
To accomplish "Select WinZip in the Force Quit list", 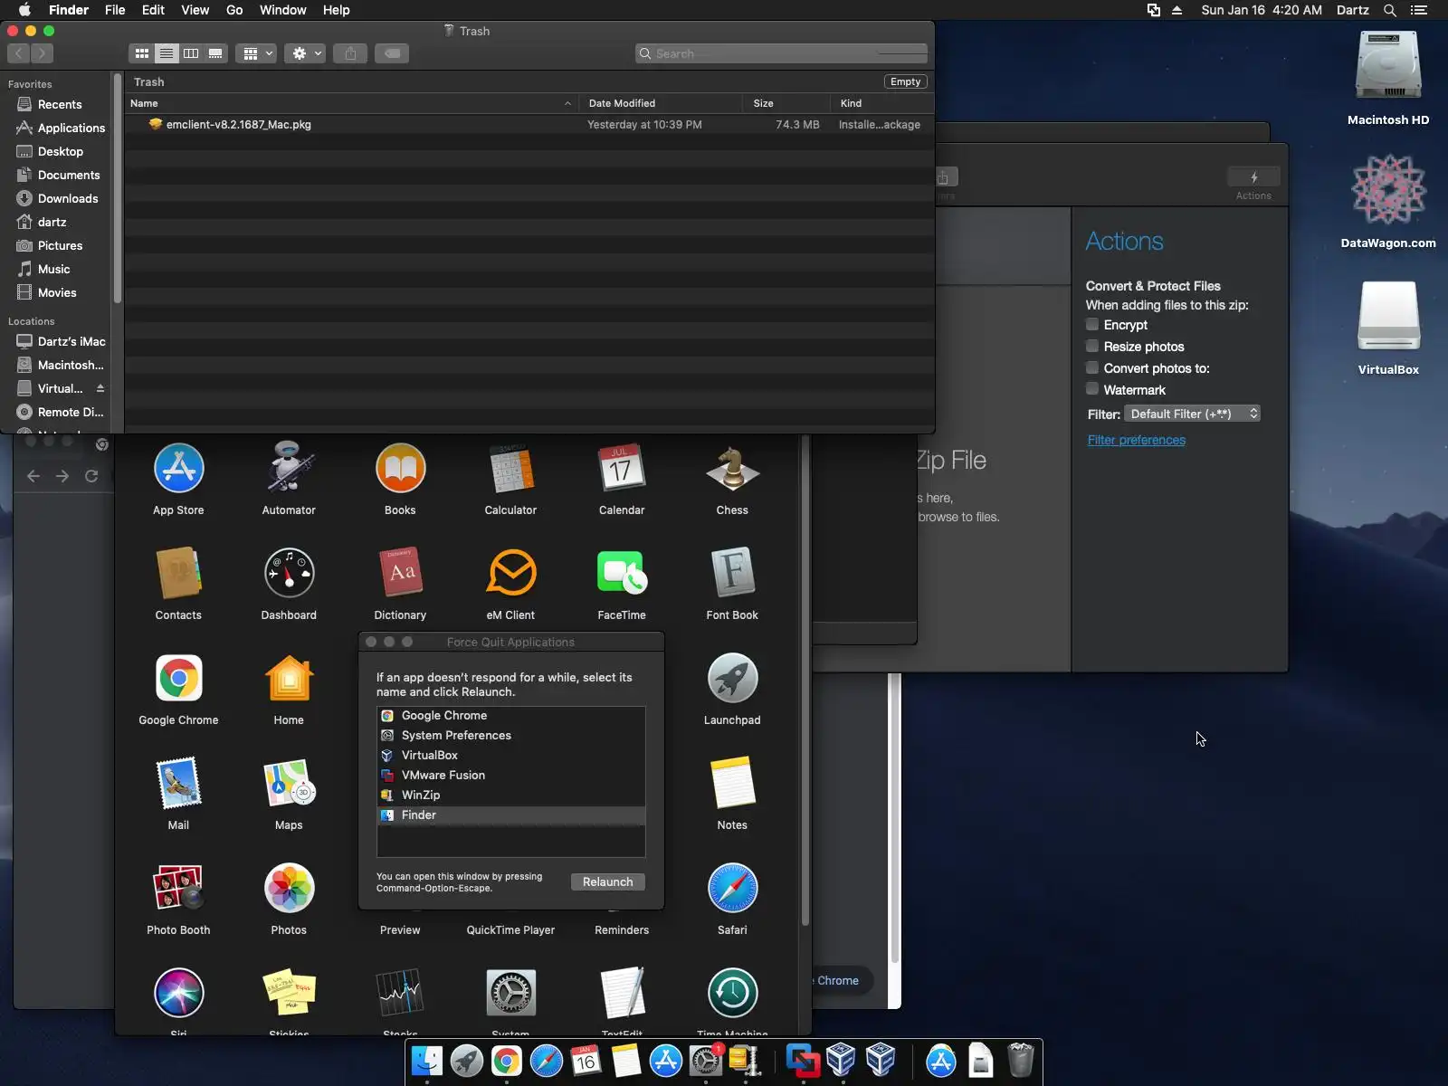I will (511, 795).
